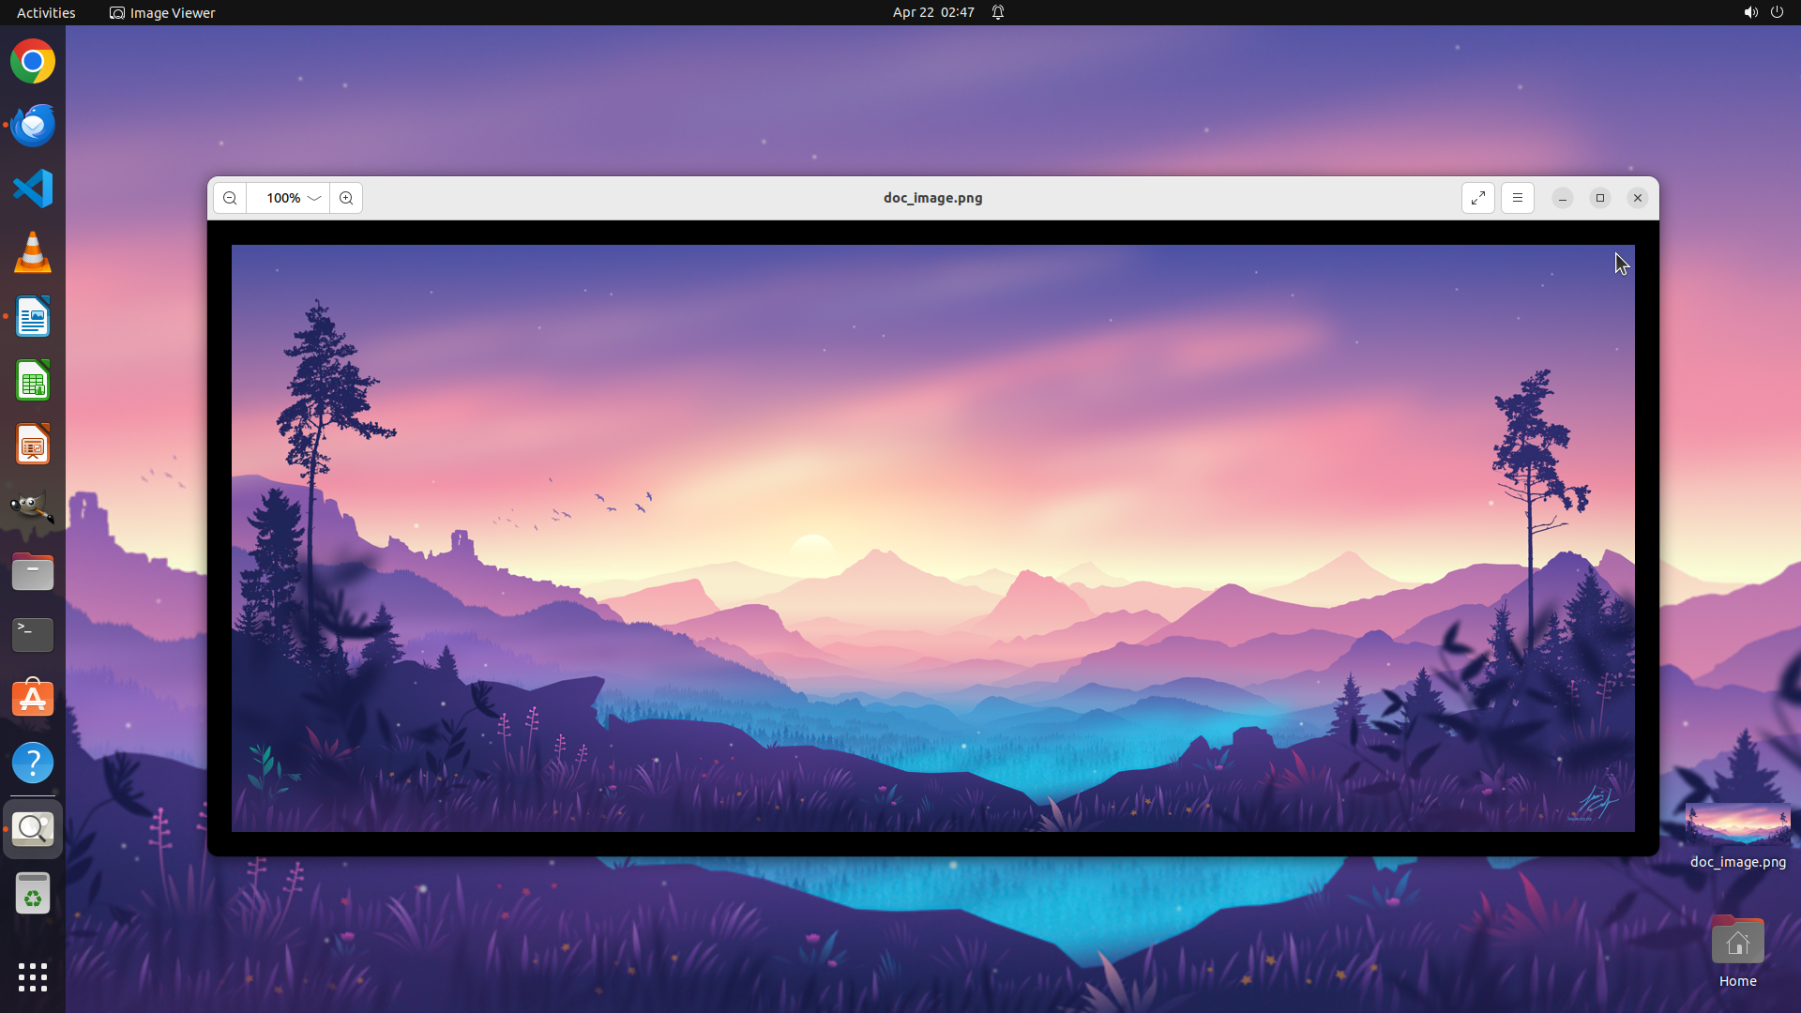Open the clock and calendar panel
Image resolution: width=1801 pixels, height=1013 pixels.
pos(932,12)
